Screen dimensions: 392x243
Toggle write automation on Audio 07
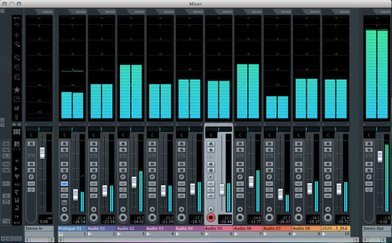pos(269,170)
